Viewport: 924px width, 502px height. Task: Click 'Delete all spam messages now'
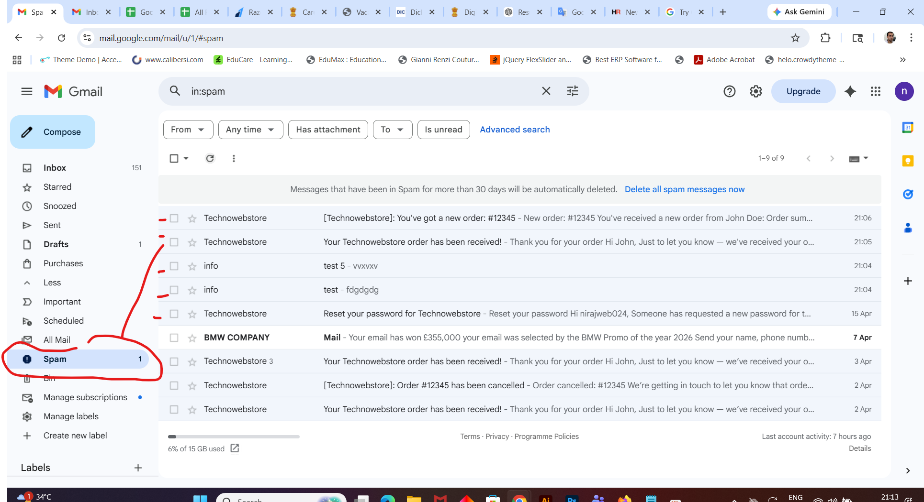[684, 189]
